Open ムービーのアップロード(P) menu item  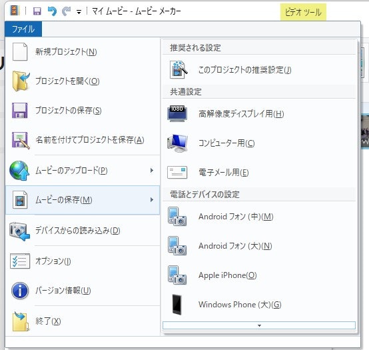tap(83, 171)
